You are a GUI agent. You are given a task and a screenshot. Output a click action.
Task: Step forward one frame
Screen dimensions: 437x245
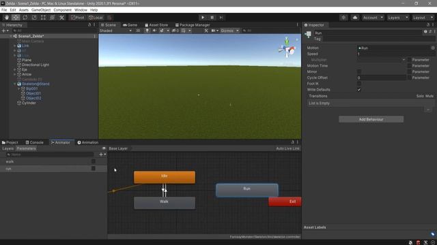click(x=221, y=18)
